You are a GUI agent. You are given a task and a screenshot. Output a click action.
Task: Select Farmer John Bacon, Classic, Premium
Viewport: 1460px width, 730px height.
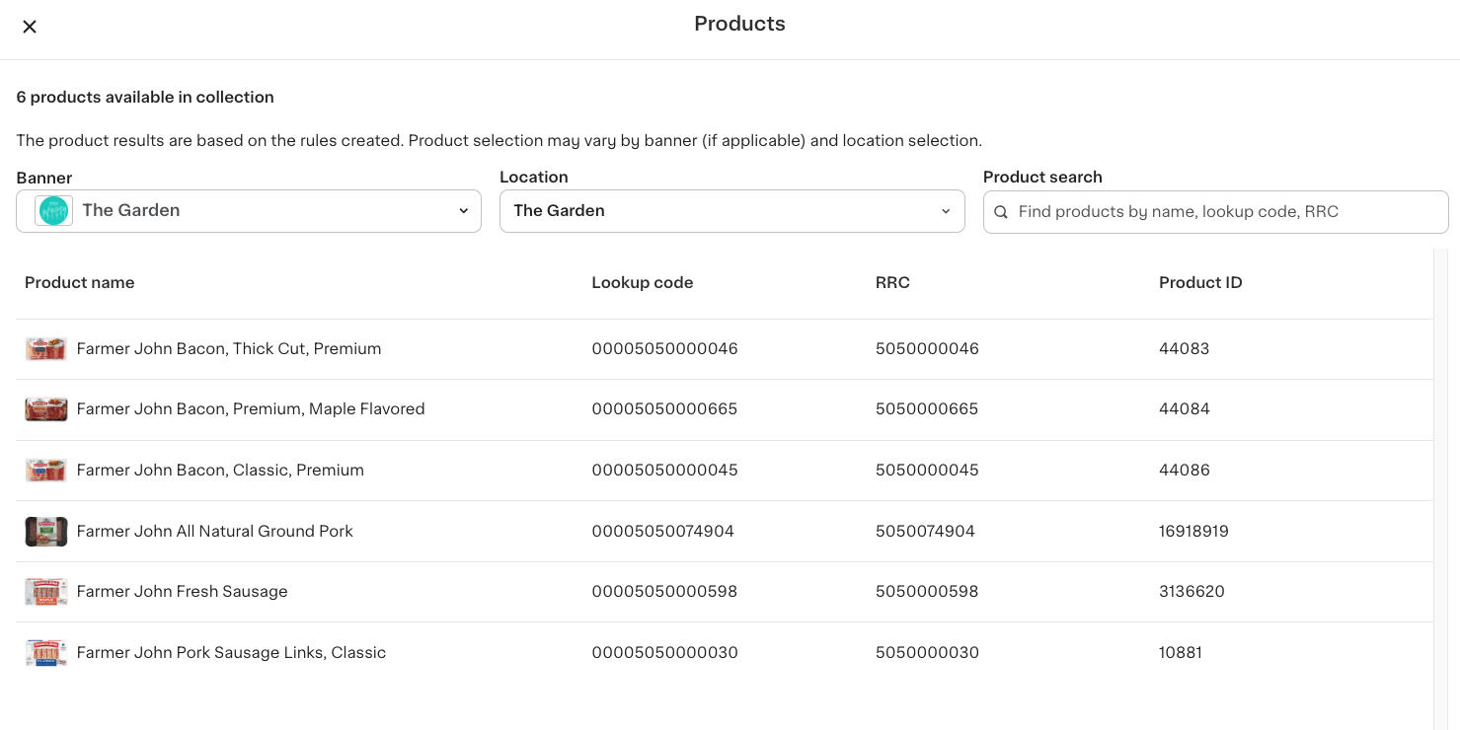click(x=220, y=471)
